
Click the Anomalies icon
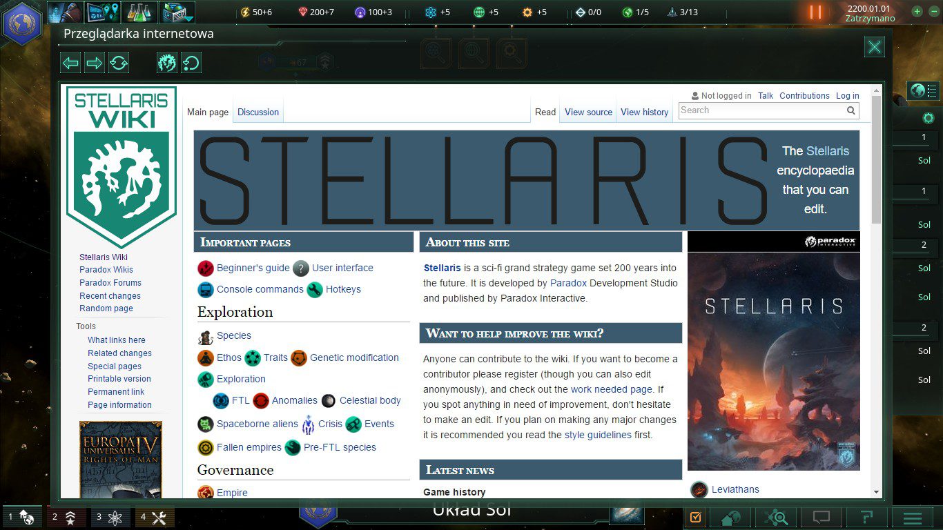click(x=261, y=401)
